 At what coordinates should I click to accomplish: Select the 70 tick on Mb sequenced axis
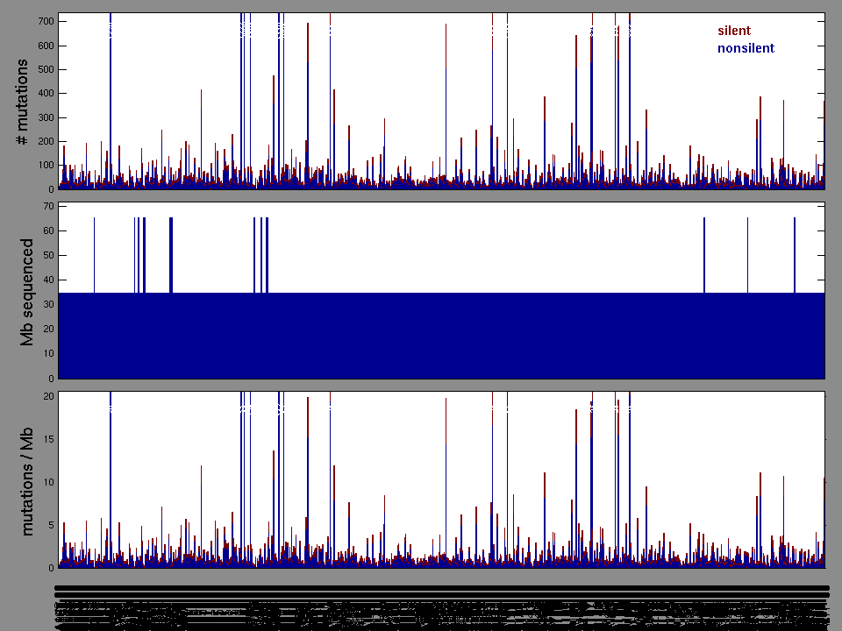tap(48, 206)
